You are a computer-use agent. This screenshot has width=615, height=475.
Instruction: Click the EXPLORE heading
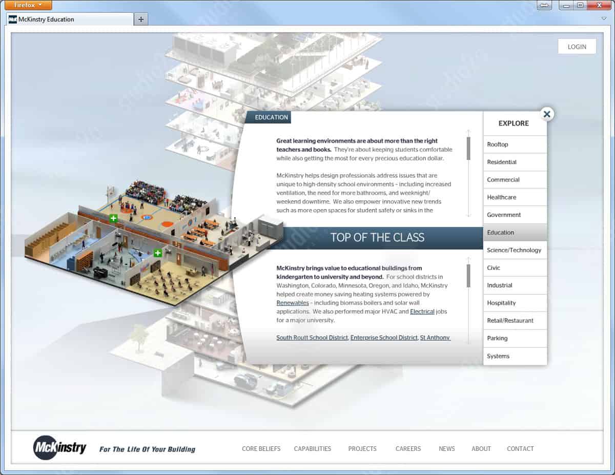(514, 123)
